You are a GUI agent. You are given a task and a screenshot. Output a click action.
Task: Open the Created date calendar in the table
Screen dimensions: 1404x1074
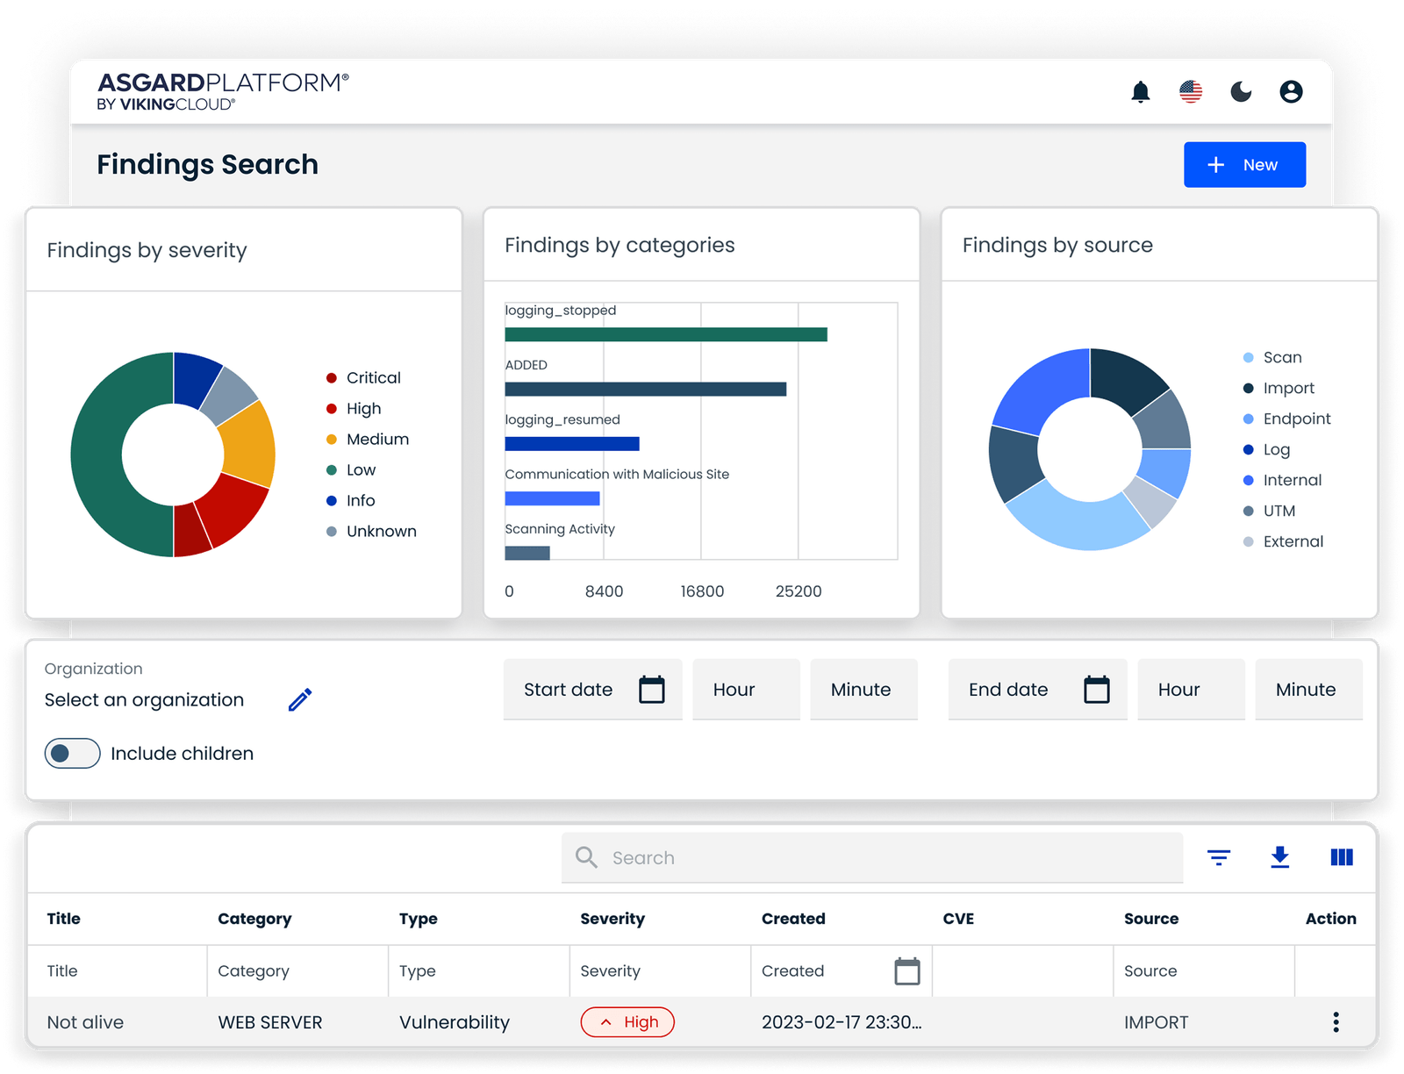pos(909,971)
